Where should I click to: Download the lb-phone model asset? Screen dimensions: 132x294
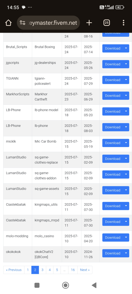pos(112,111)
